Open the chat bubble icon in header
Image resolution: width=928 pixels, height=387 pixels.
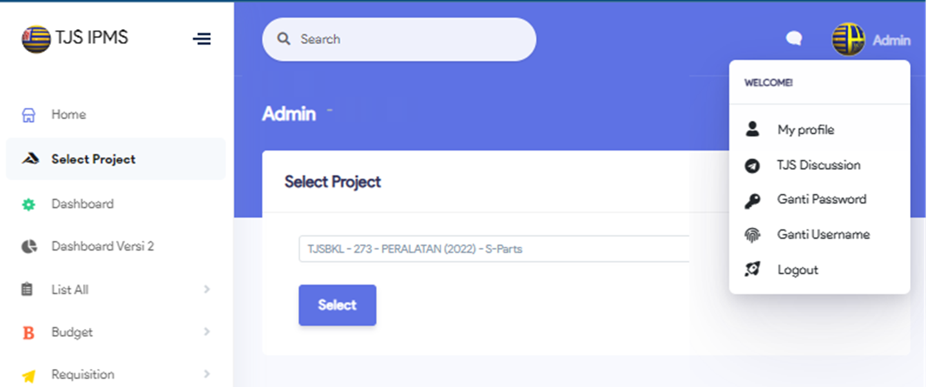(794, 39)
